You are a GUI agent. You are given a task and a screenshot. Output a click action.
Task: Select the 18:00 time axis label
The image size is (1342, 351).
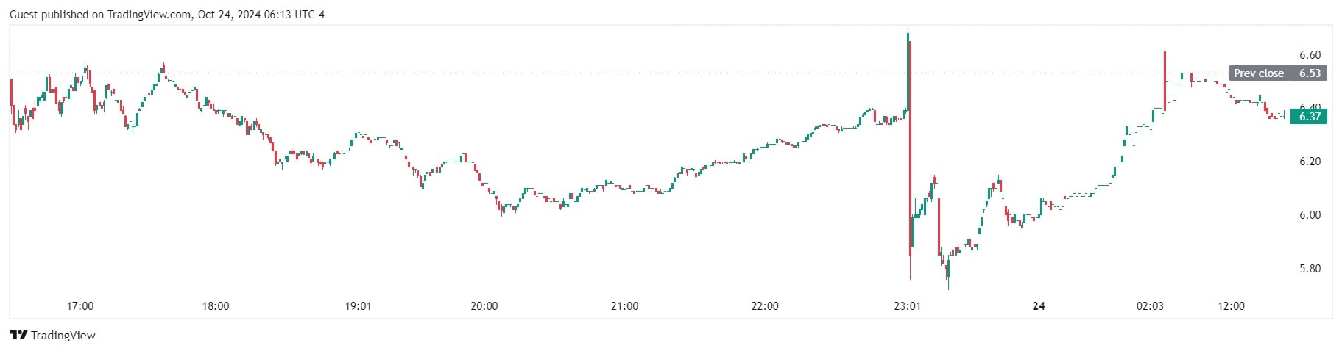coord(216,306)
